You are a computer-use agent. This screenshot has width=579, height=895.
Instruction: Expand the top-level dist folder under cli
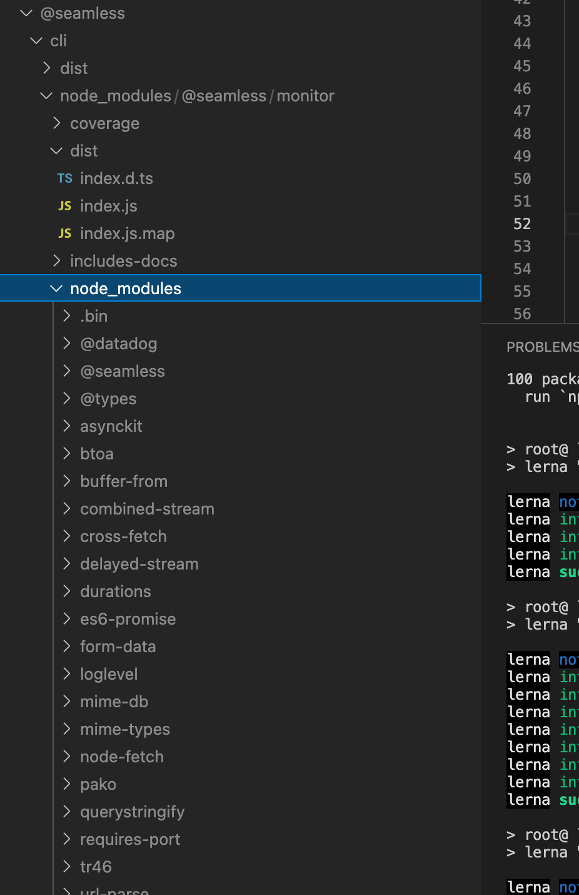46,68
